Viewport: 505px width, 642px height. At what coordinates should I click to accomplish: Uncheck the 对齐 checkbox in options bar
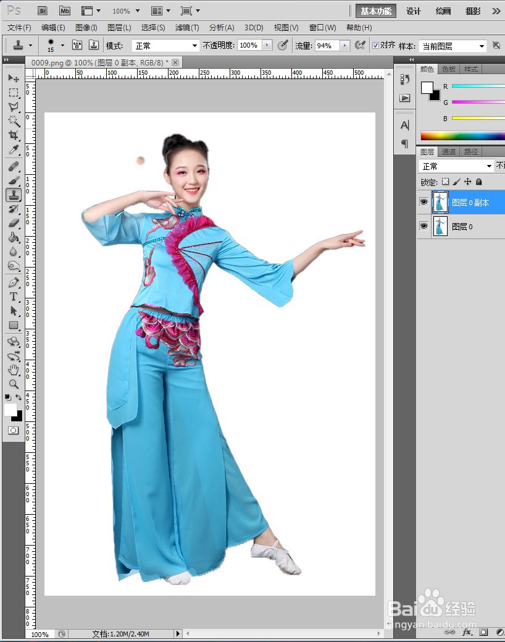pyautogui.click(x=376, y=45)
